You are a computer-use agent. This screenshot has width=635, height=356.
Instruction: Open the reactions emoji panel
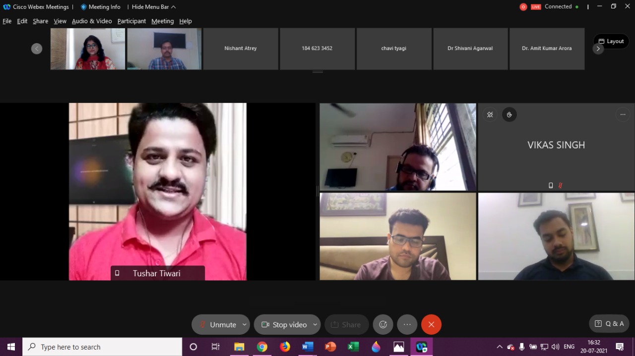click(383, 325)
